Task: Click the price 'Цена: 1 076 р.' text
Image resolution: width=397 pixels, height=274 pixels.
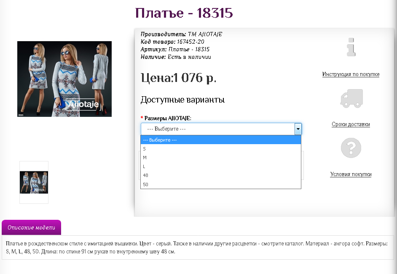Action: 178,78
